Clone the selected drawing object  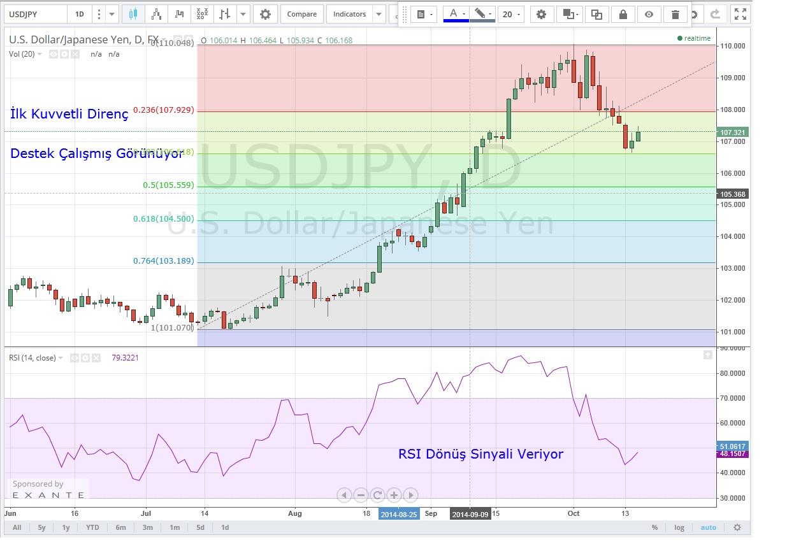point(596,15)
